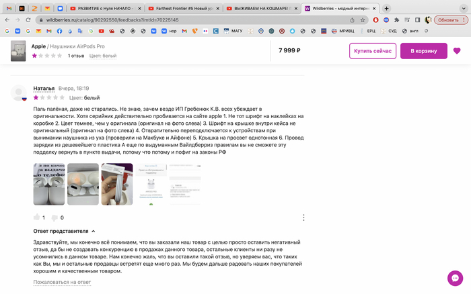Open fifth review screenshot photo
Image resolution: width=471 pixels, height=294 pixels.
point(185,184)
